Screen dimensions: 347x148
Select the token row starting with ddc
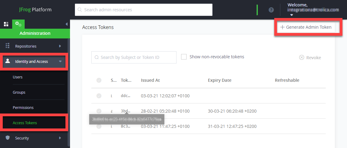(x=99, y=96)
